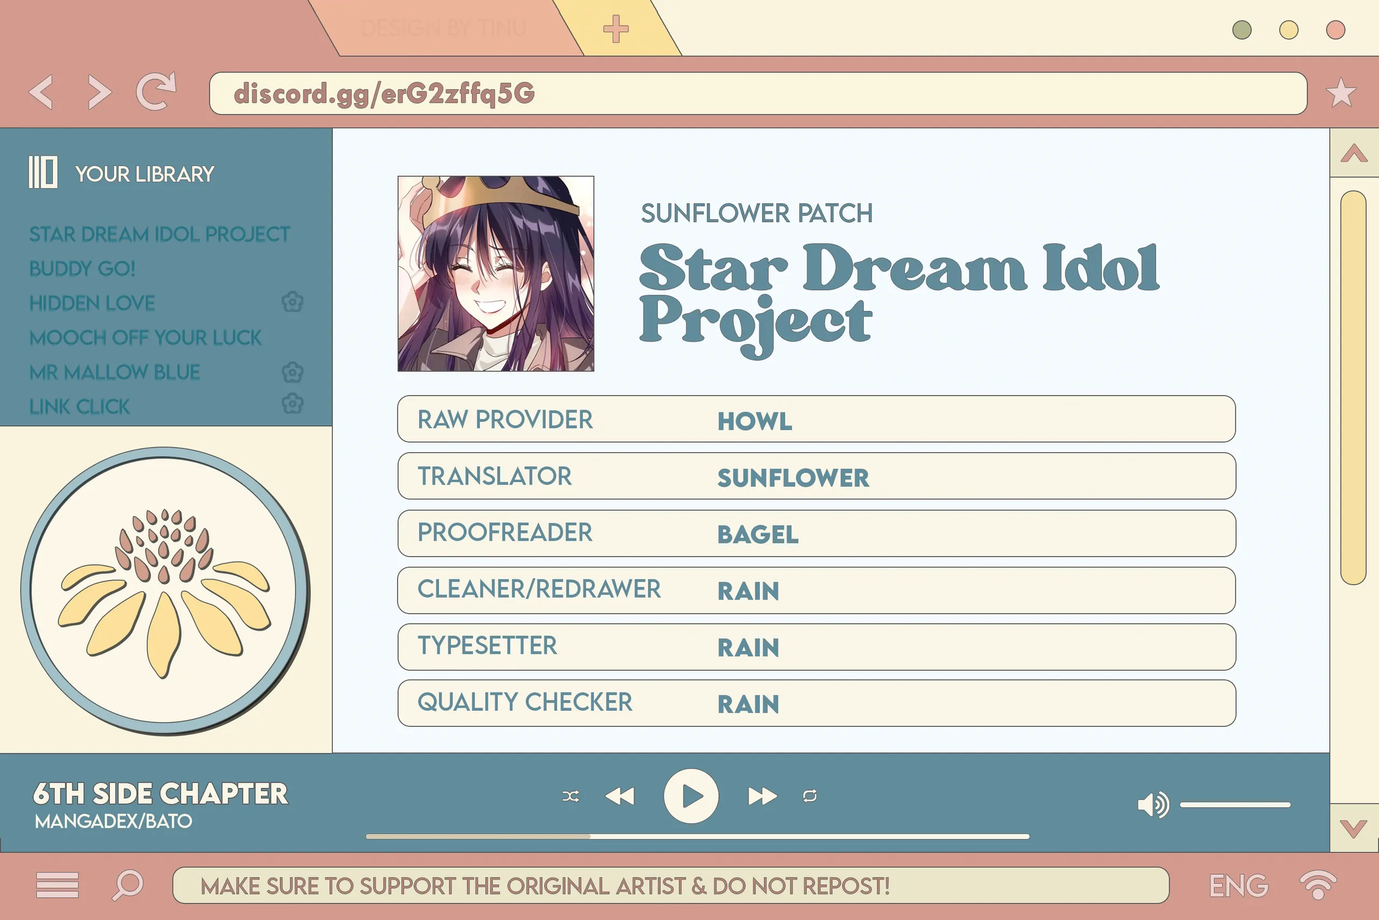1379x920 pixels.
Task: Bookmark page with the star icon
Action: (1340, 93)
